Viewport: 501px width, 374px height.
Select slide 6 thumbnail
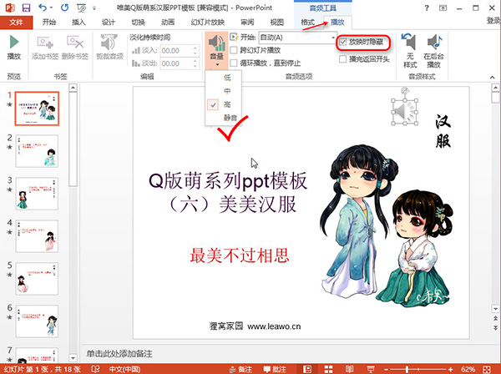[x=37, y=321]
